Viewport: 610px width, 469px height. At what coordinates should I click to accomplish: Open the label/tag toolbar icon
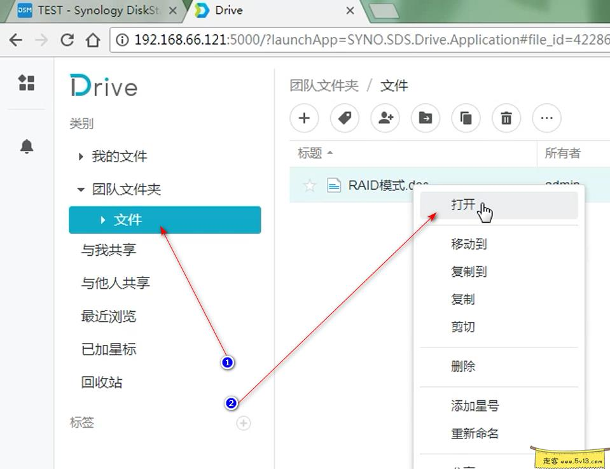[x=344, y=118]
